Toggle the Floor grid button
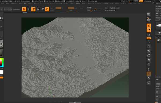 [149, 26]
